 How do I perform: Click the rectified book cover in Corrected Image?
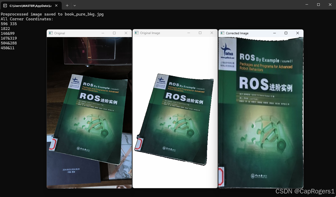(x=261, y=113)
